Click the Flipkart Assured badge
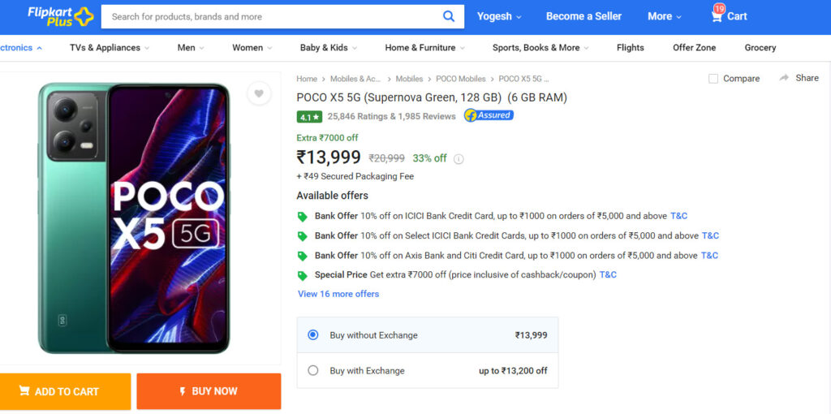This screenshot has width=831, height=414. (x=489, y=115)
